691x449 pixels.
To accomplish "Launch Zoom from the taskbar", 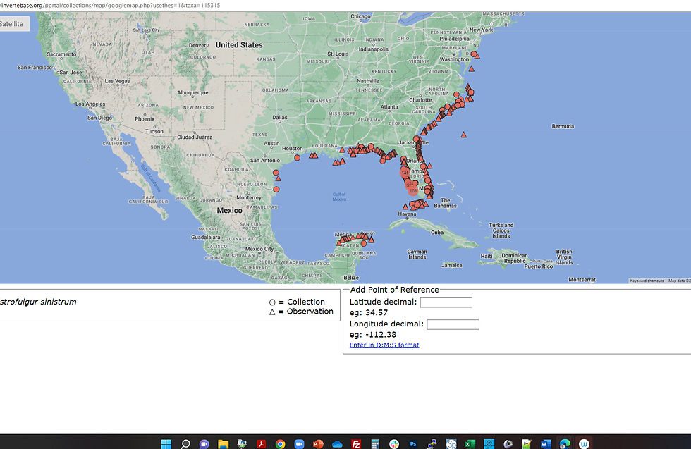I will (x=299, y=443).
